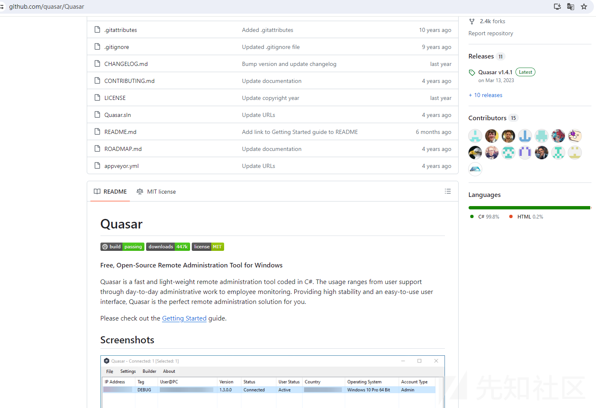Open the eagle contributor avatar

[475, 152]
